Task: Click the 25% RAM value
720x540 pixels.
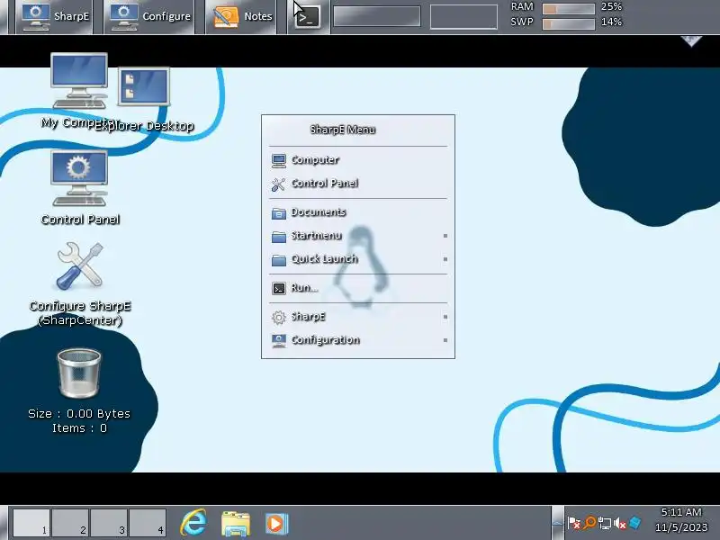Action: click(x=612, y=6)
